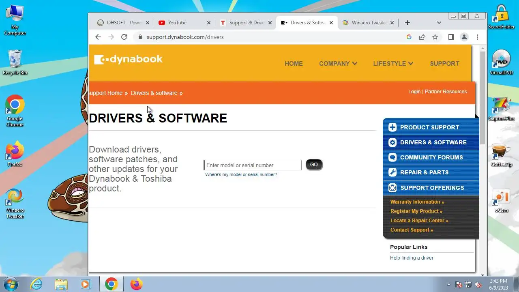
Task: Click the browser Forward arrow
Action: click(111, 37)
